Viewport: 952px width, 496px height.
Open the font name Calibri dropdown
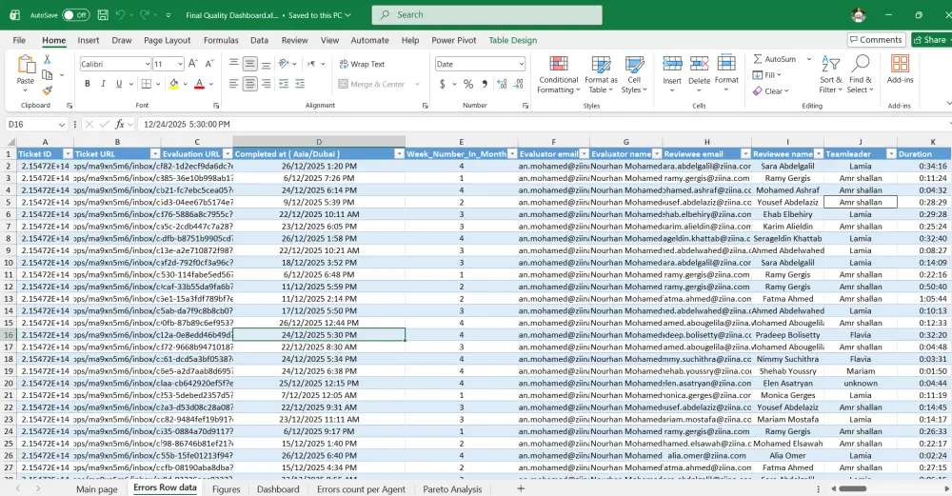coord(147,64)
